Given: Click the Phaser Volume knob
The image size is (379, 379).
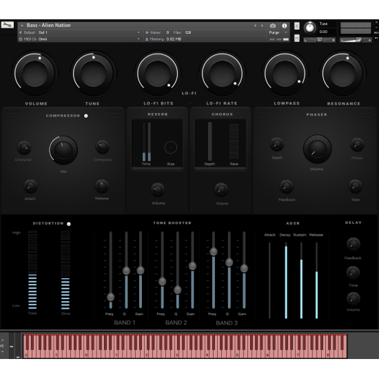Looking at the screenshot, I should point(317,149).
